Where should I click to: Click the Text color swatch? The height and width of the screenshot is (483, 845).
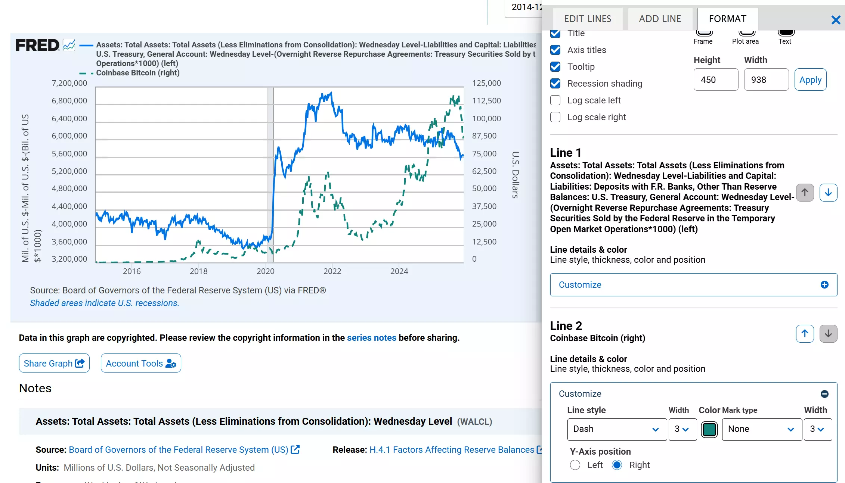pos(786,32)
